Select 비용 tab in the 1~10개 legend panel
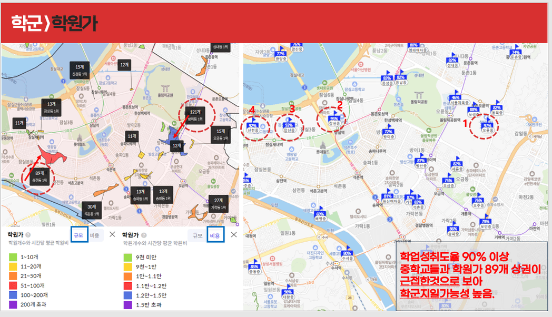The height and width of the screenshot is (317, 552). coord(95,235)
